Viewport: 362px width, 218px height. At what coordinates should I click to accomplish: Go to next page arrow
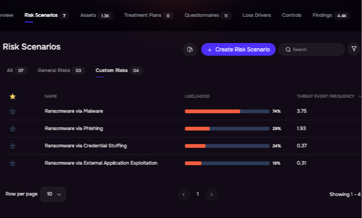212,195
